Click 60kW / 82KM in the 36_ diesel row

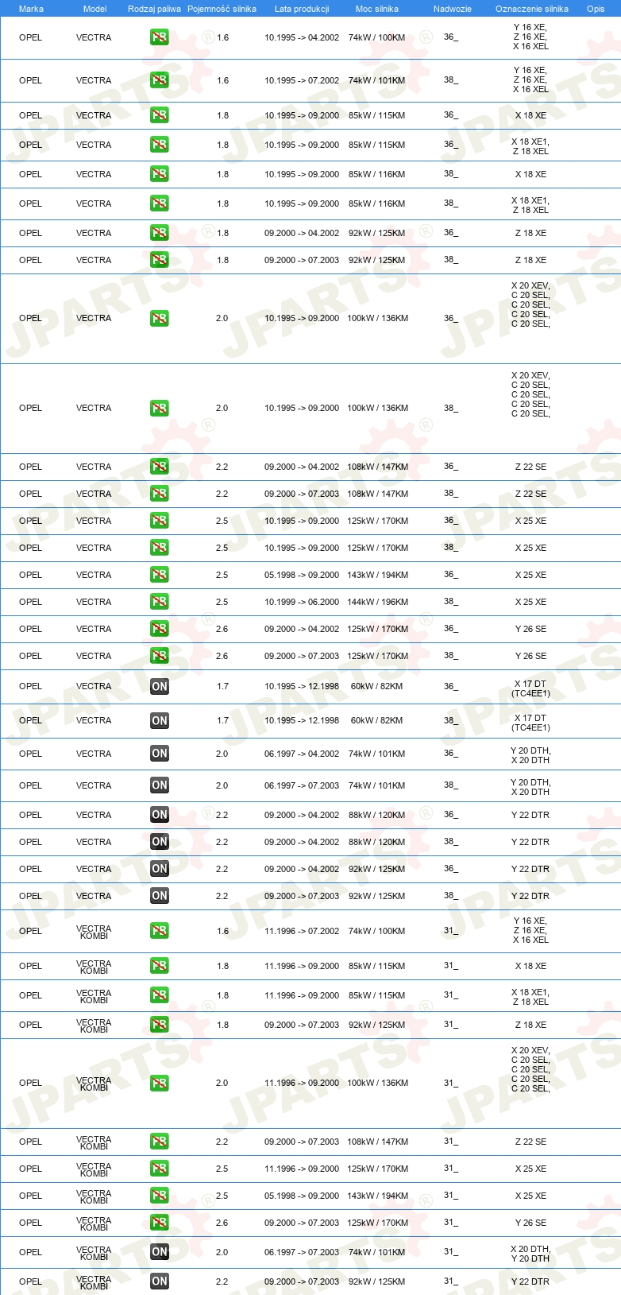click(x=377, y=686)
